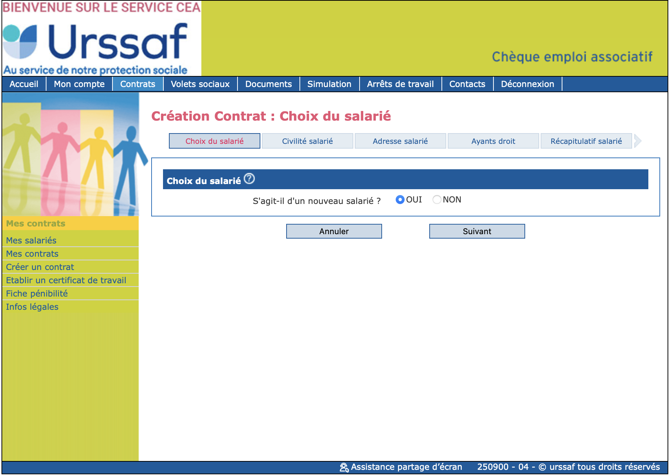This screenshot has width=669, height=475.
Task: Click Créer un contrat link
Action: pos(40,267)
